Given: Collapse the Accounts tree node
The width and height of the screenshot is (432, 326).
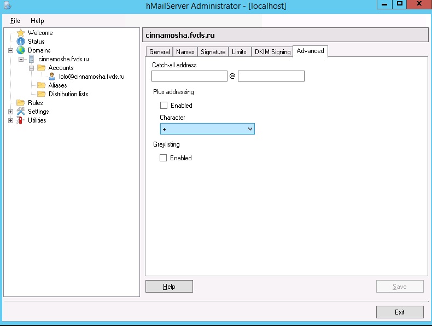Looking at the screenshot, I should click(x=31, y=68).
